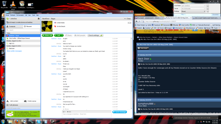Switch to the Contacts tab in Skype
The height and width of the screenshot is (124, 221).
14,26
